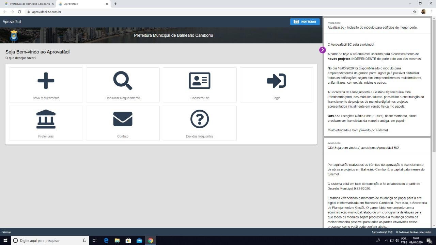Click the POR PTB2 language indicator
436x245 pixels.
[x=404, y=241]
